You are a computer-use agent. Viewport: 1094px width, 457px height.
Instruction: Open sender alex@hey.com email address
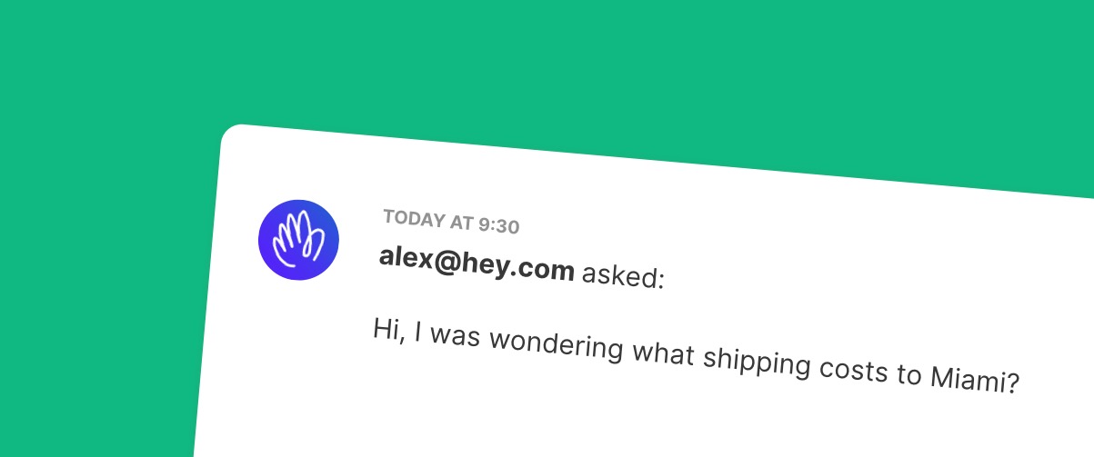pos(477,263)
